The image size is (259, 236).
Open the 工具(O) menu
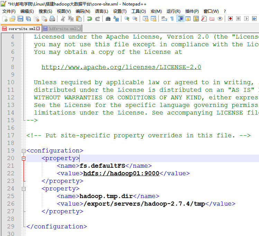coord(139,11)
